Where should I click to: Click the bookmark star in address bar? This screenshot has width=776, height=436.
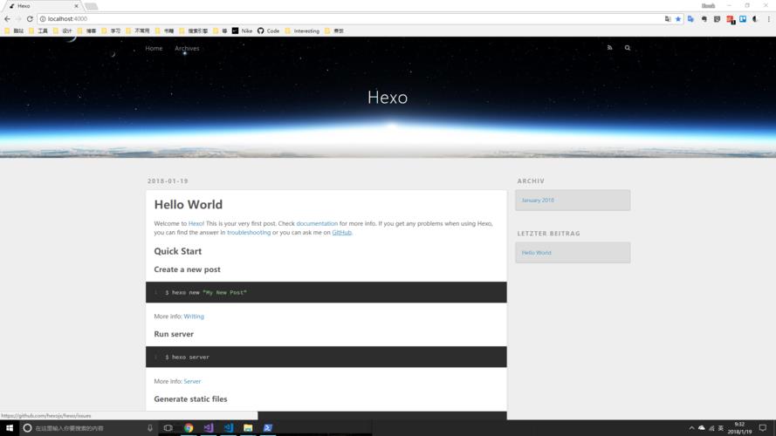pos(678,18)
